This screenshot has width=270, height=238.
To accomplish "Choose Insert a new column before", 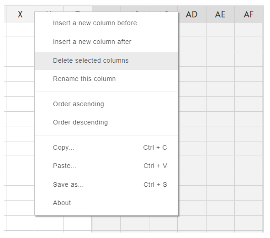I will (106, 23).
